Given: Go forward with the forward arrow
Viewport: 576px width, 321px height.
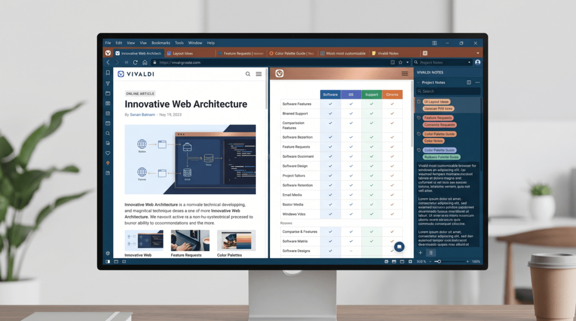Looking at the screenshot, I should [117, 63].
